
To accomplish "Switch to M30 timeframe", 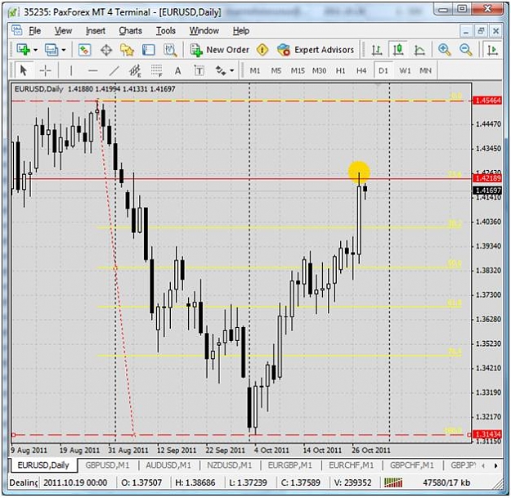I will tap(319, 70).
